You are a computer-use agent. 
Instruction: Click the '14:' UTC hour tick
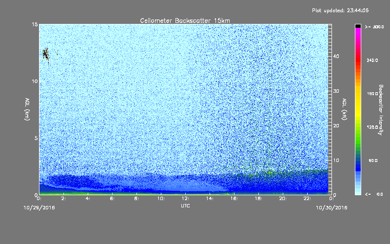(x=210, y=199)
